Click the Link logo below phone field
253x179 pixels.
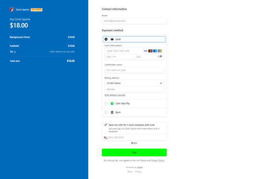click(134, 143)
